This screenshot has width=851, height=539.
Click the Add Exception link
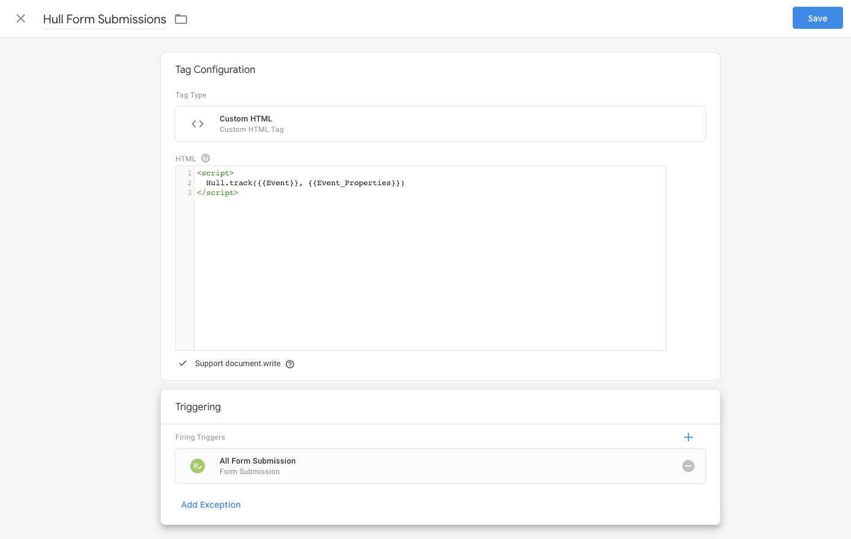pyautogui.click(x=210, y=505)
